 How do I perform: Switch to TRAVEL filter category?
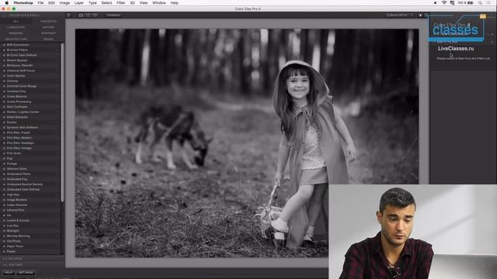(48, 40)
